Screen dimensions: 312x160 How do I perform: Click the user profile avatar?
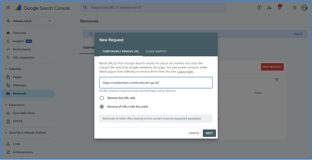[x=304, y=8]
